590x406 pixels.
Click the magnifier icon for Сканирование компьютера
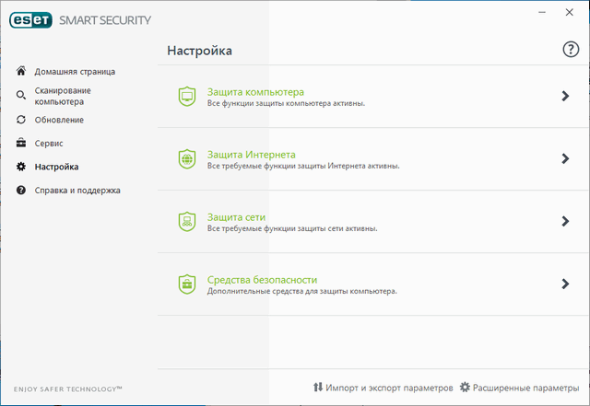[x=21, y=95]
